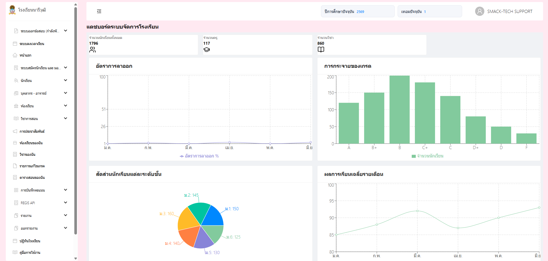
Task: Click the ม.5: 130 pie label
Action: coord(212,253)
